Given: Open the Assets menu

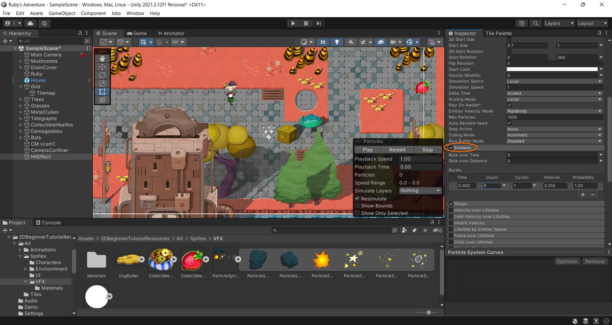Looking at the screenshot, I should tap(36, 13).
